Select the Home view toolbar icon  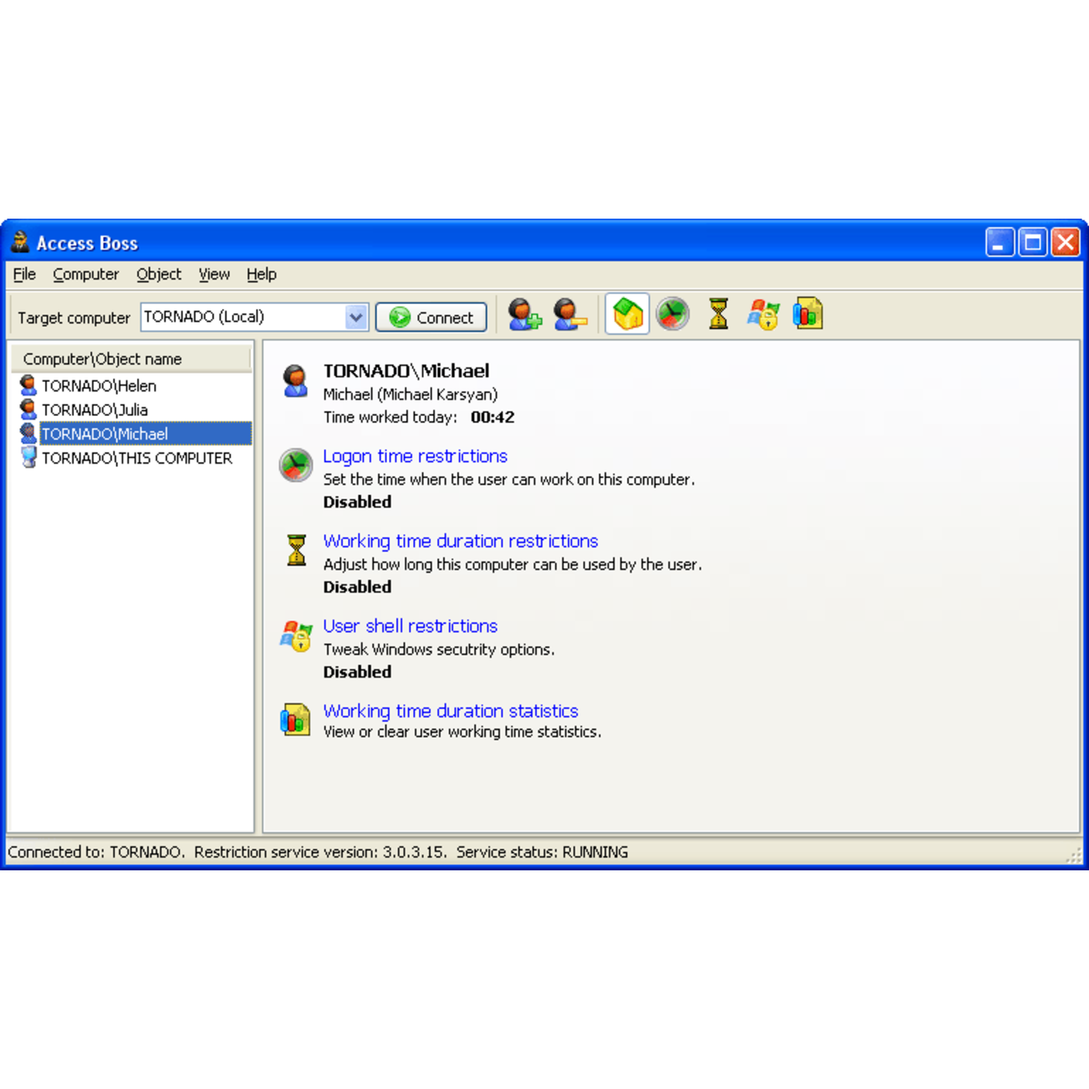627,313
